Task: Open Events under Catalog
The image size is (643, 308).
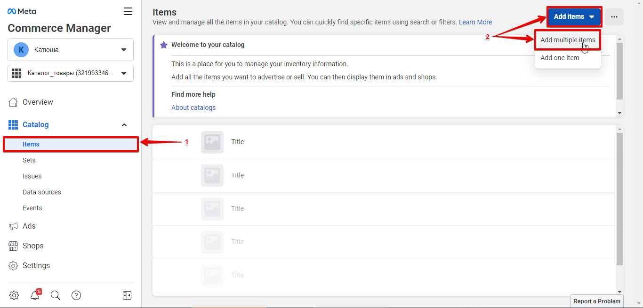Action: [32, 208]
